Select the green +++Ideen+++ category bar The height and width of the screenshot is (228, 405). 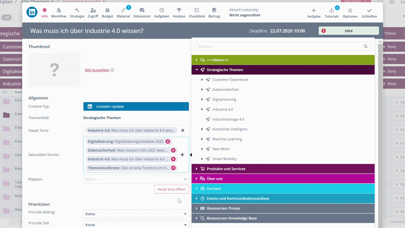(283, 60)
